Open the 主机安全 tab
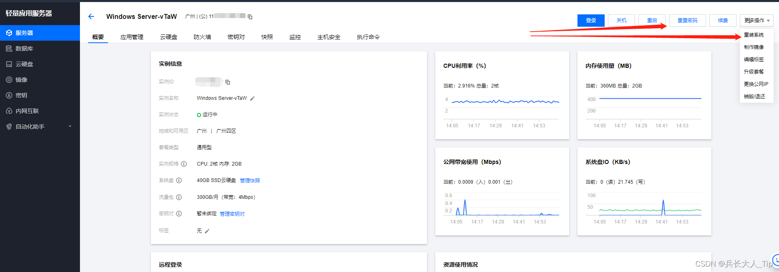Image resolution: width=779 pixels, height=272 pixels. [x=329, y=37]
